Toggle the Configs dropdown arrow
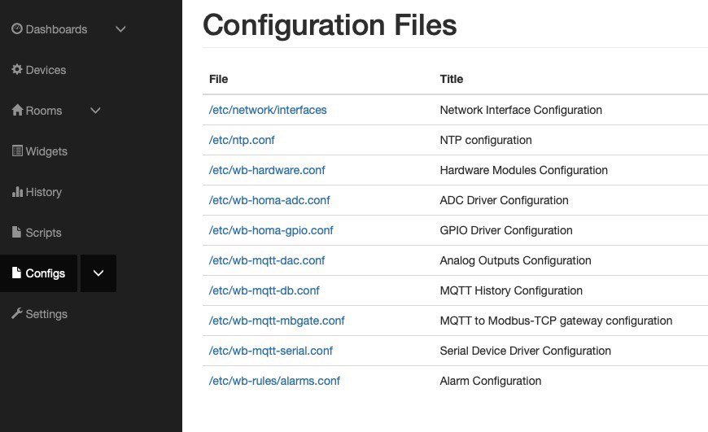708x432 pixels. coord(98,273)
